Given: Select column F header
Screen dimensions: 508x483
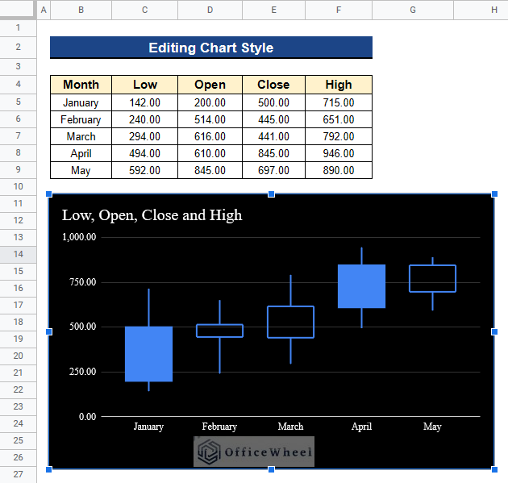Looking at the screenshot, I should coord(339,10).
